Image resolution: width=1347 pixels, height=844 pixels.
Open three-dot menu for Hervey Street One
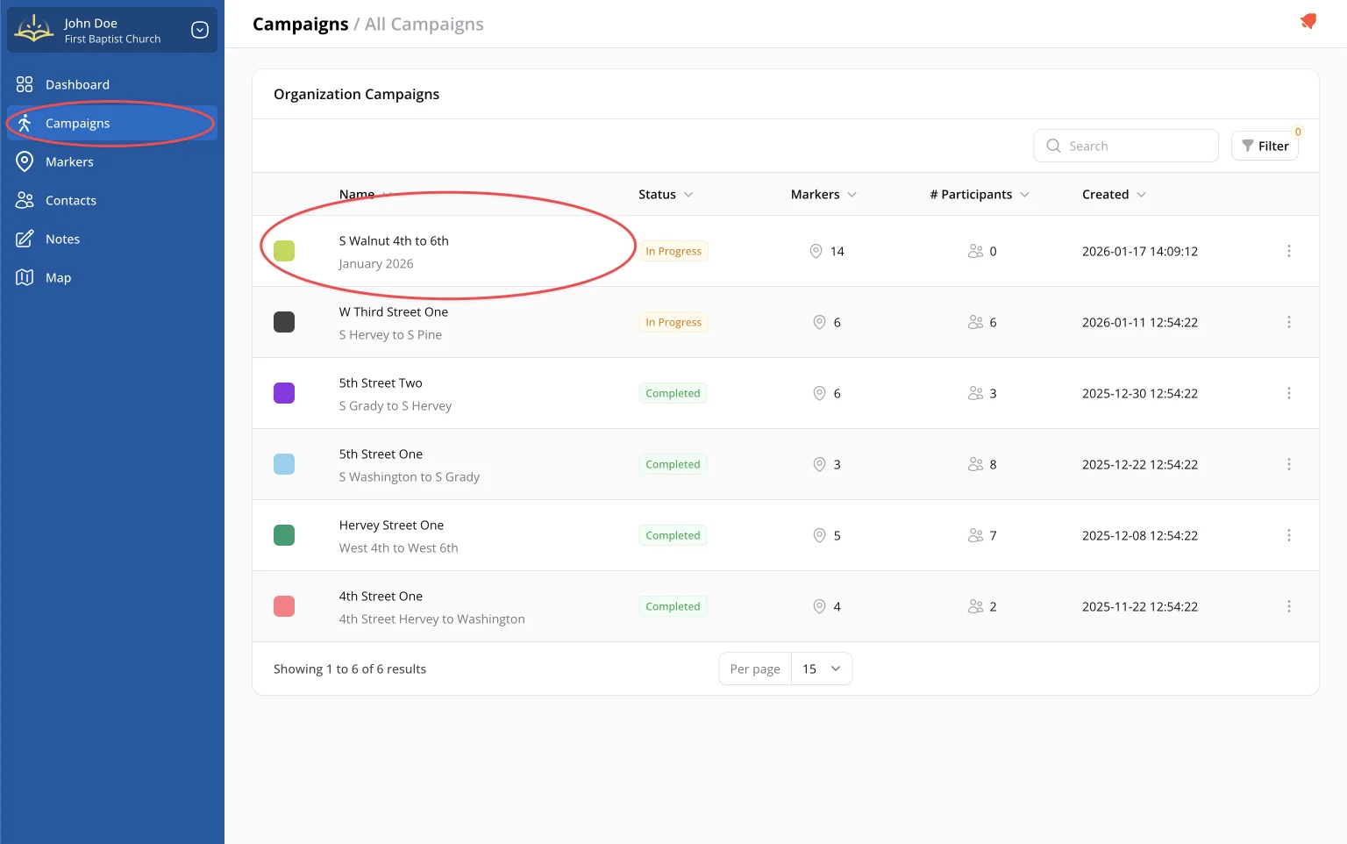coord(1288,535)
